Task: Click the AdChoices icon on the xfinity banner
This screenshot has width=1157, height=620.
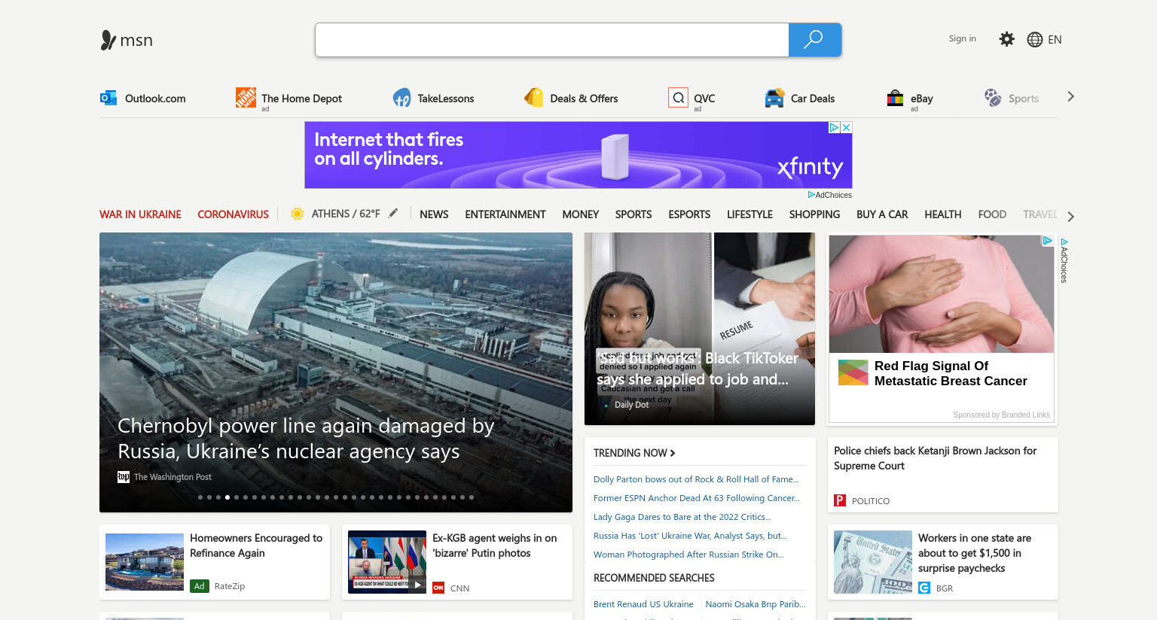Action: 834,128
